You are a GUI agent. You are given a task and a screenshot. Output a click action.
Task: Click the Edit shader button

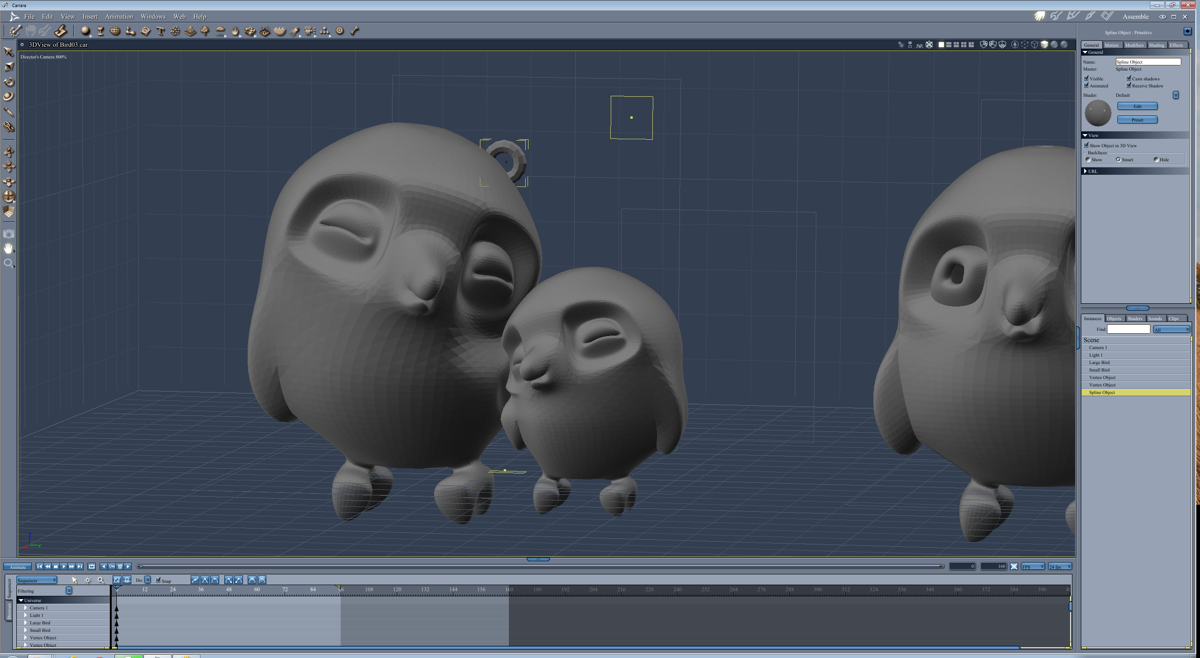click(x=1137, y=106)
